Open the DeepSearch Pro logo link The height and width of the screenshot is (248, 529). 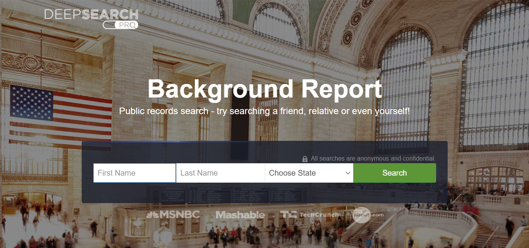(x=91, y=19)
